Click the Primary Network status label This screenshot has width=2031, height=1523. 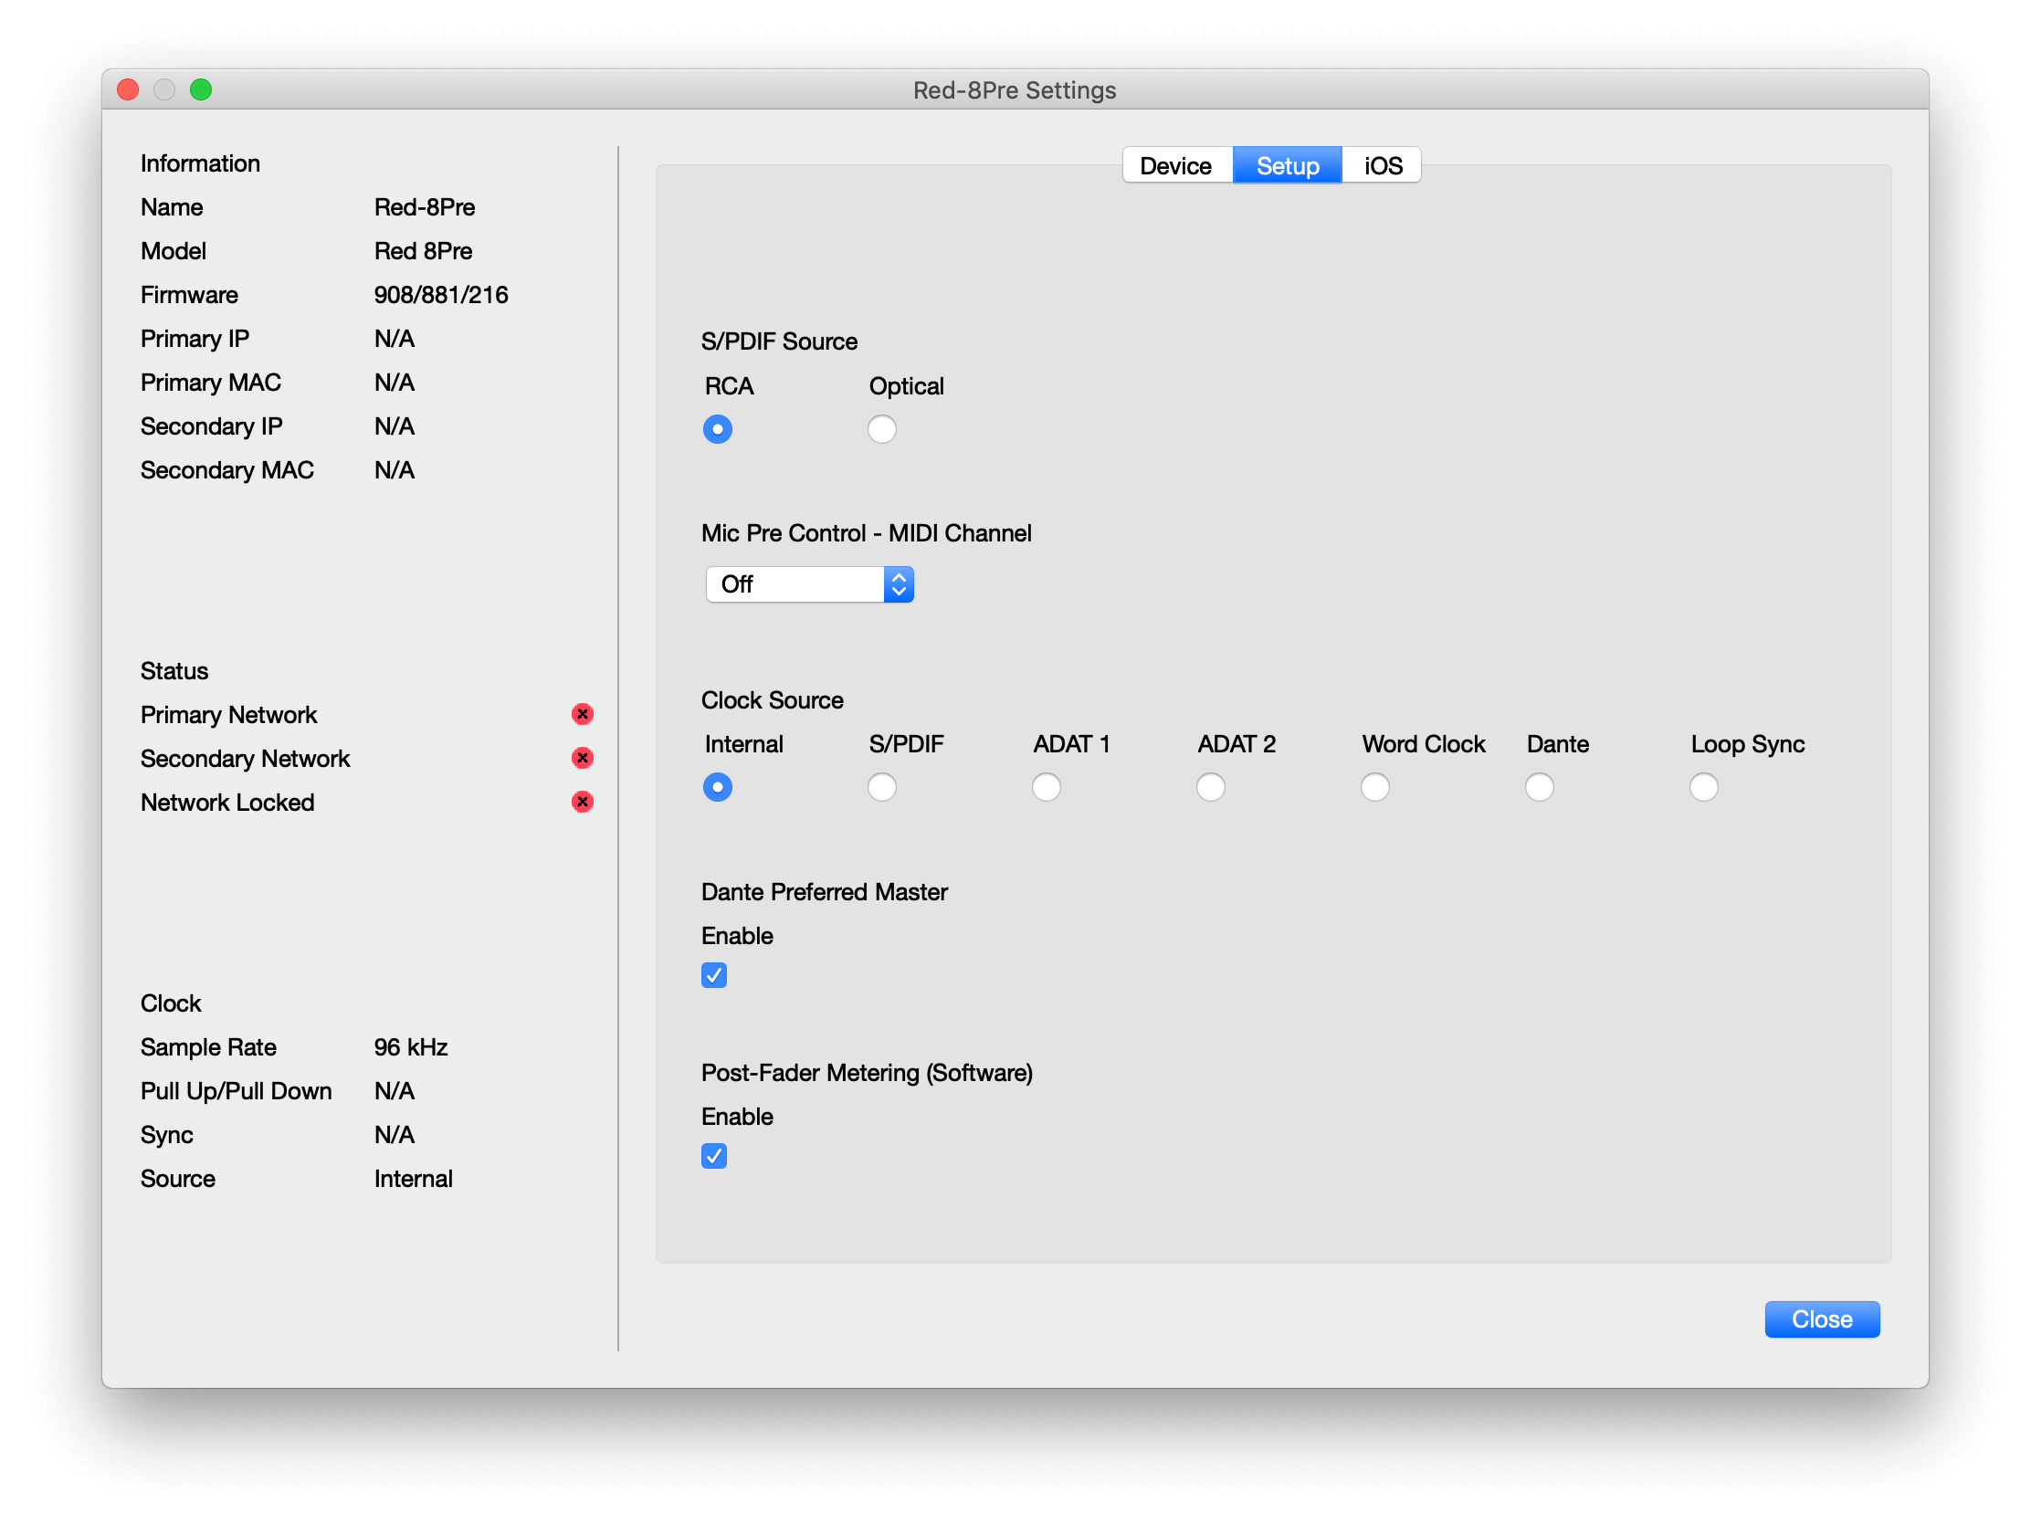[228, 715]
